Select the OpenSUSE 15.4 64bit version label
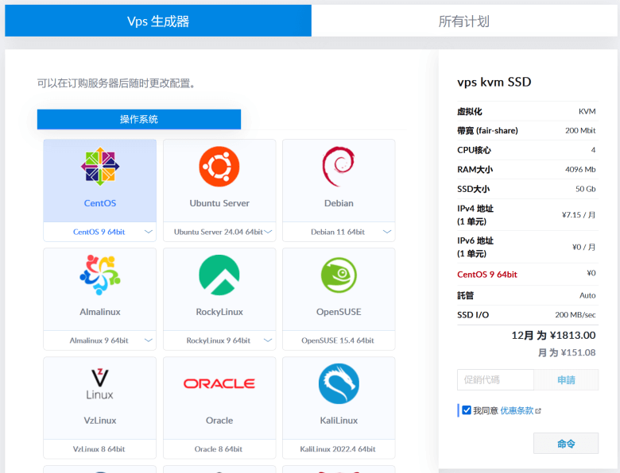The width and height of the screenshot is (620, 473). (x=338, y=340)
